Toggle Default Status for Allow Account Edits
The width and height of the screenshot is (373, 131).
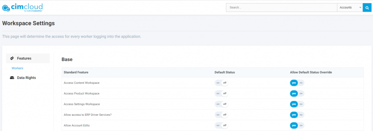point(221,125)
